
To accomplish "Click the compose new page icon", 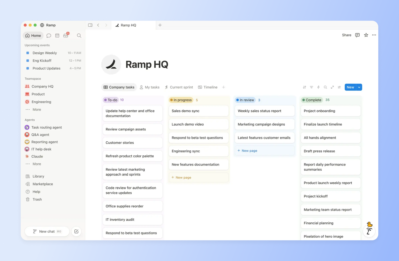I will [76, 231].
